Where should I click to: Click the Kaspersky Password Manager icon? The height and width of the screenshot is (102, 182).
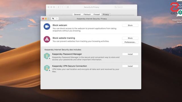[x=47, y=56]
